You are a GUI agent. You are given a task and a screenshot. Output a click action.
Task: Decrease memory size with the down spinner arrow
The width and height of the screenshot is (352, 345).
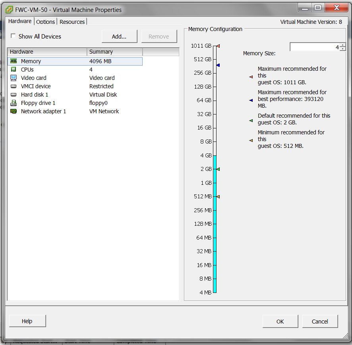coord(343,49)
